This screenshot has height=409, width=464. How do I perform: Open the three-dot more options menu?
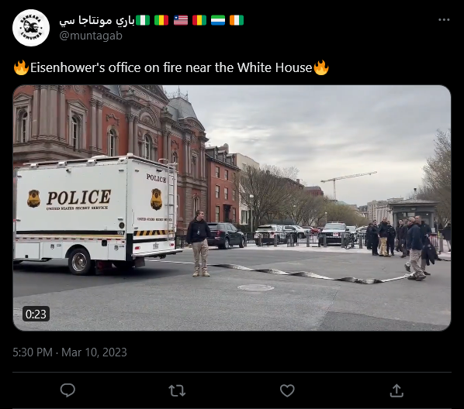pos(444,20)
